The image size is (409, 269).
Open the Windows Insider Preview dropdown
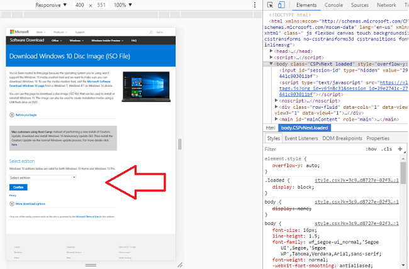[107, 40]
